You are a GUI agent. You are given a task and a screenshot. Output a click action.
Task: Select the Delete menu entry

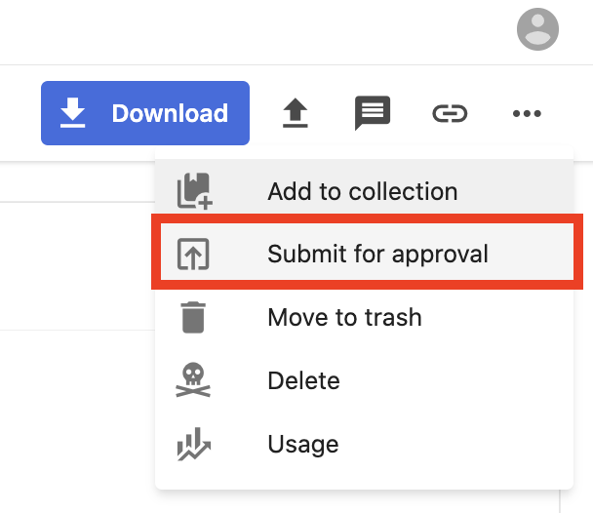tap(364, 380)
